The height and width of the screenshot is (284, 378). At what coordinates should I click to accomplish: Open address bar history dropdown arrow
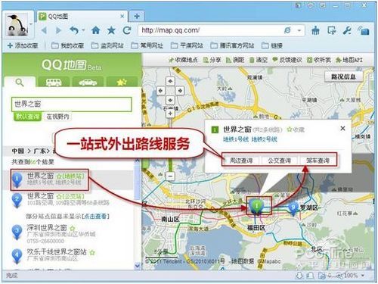[x=299, y=30]
